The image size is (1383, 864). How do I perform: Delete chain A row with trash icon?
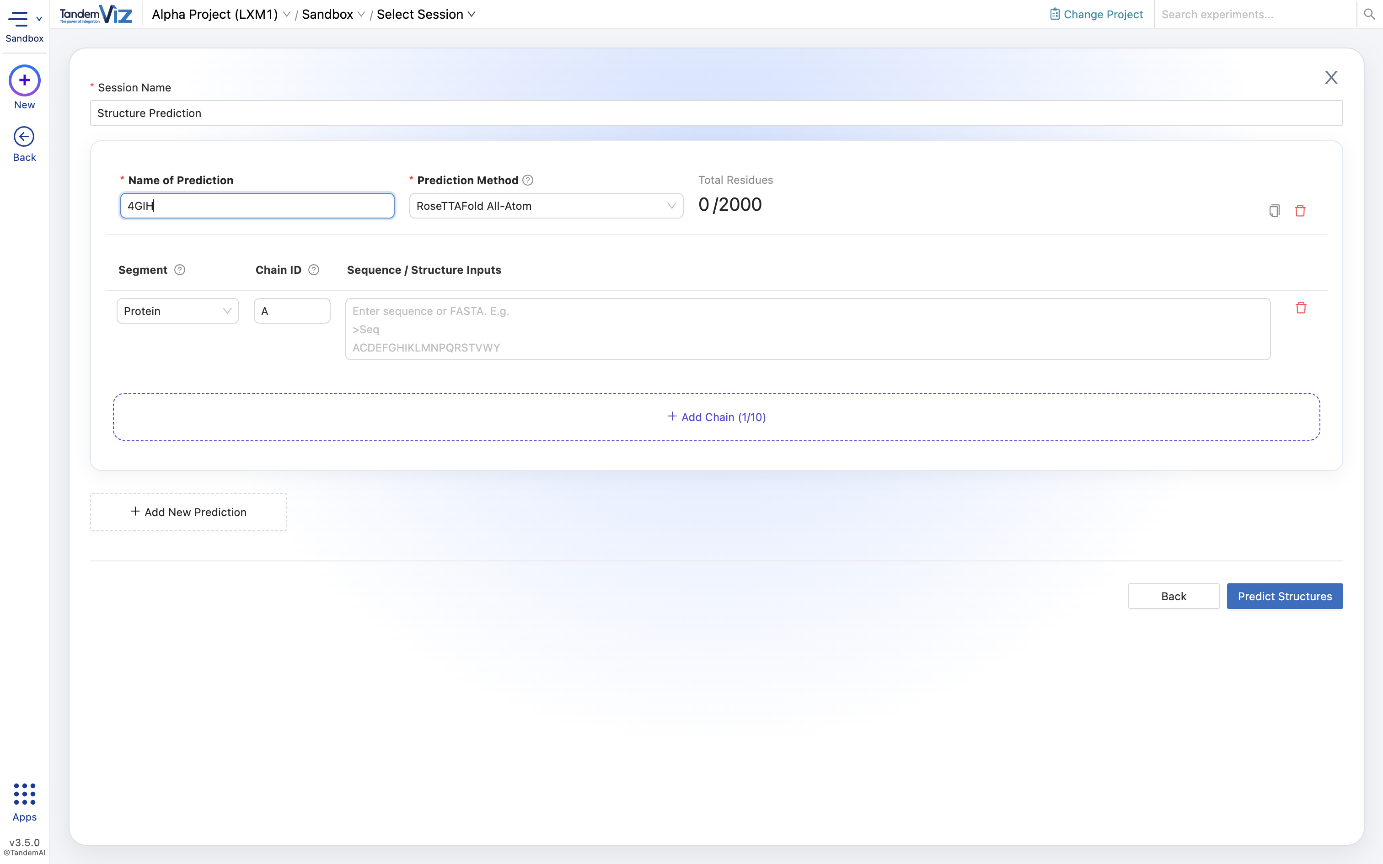click(x=1301, y=308)
